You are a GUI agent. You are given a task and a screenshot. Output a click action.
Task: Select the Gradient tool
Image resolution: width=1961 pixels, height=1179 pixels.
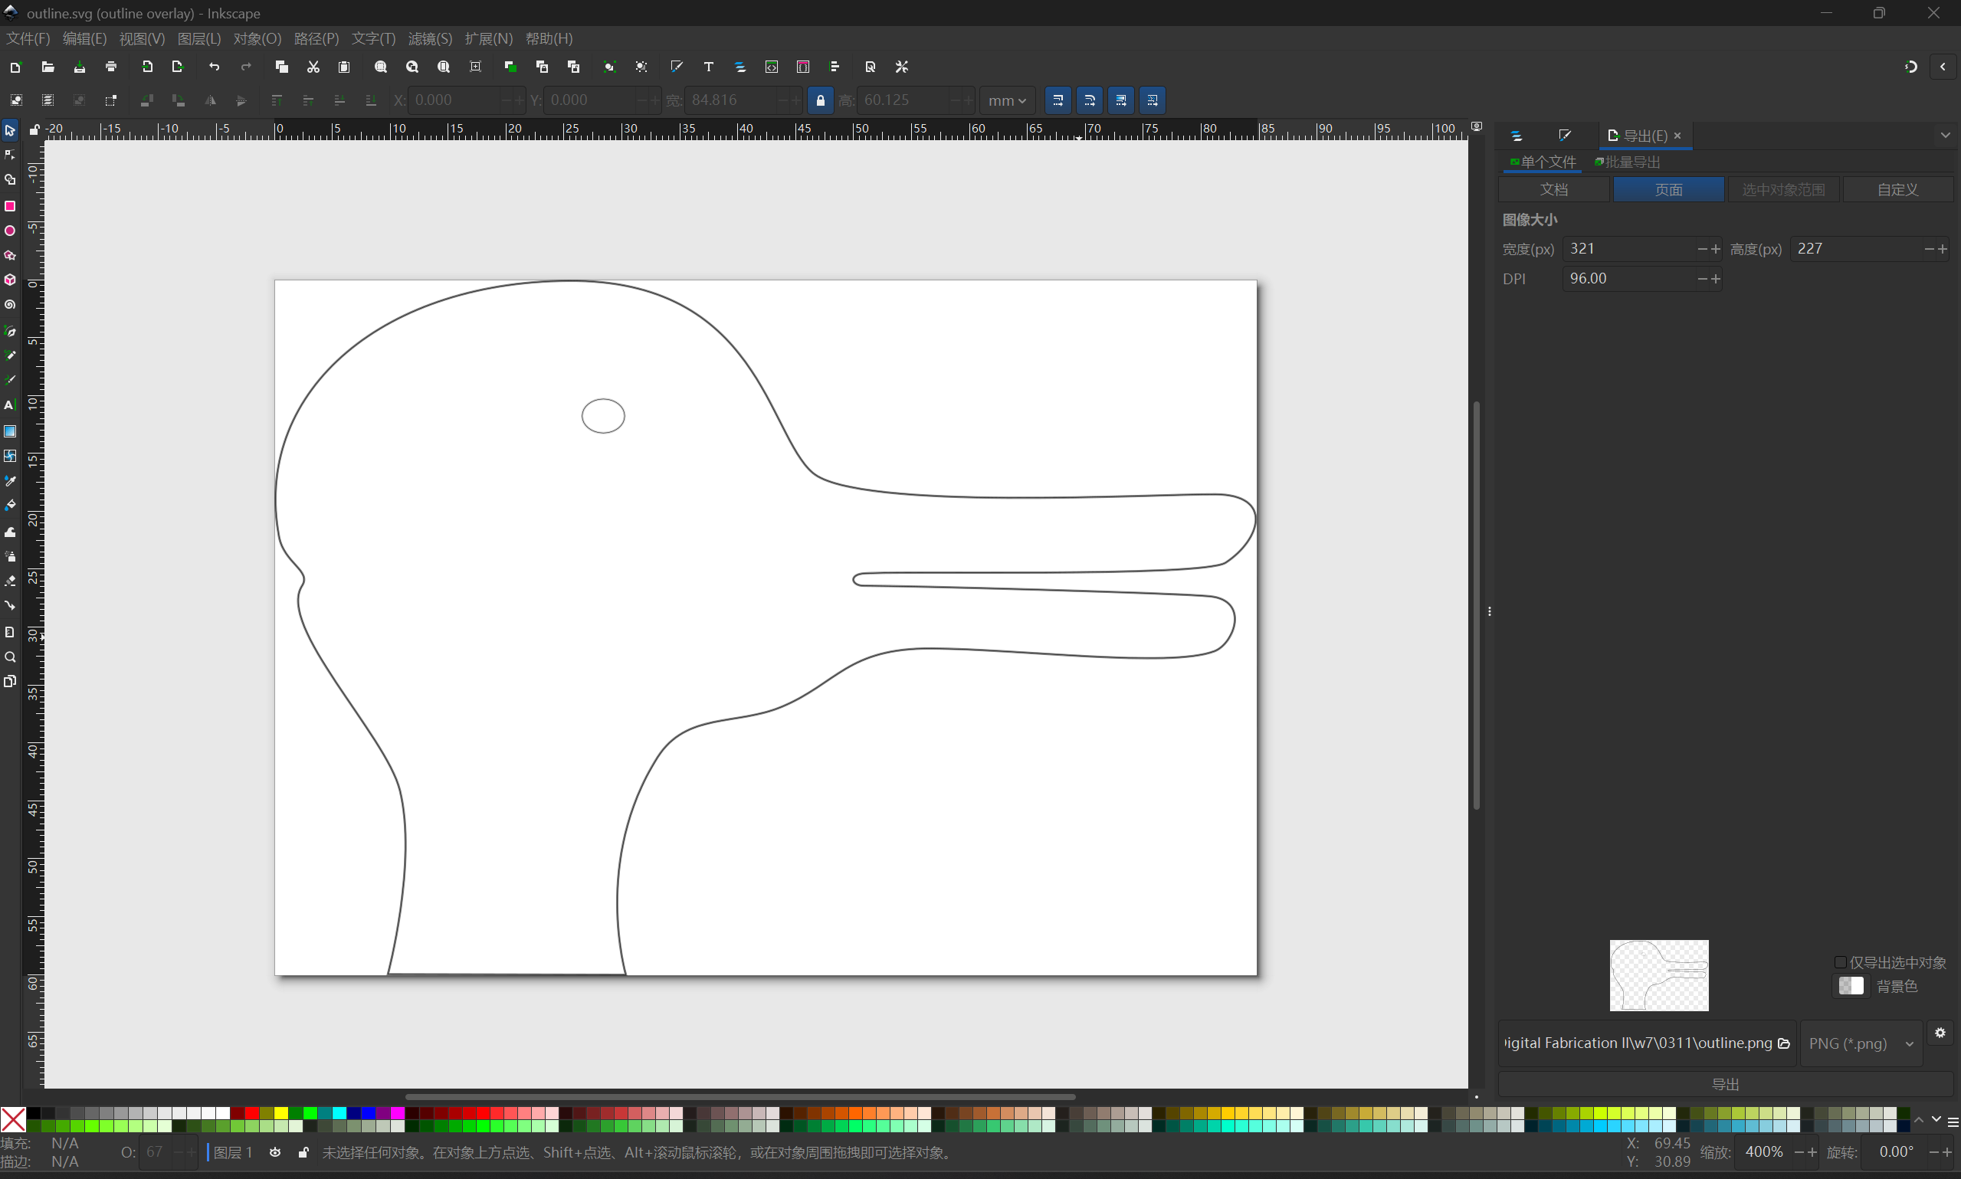(10, 431)
